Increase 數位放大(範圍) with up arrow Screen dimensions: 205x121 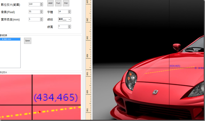click(x=41, y=4)
